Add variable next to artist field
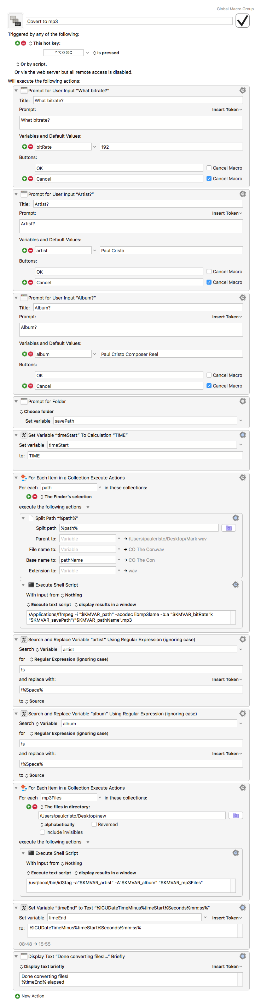The image size is (261, 1006). pyautogui.click(x=24, y=250)
